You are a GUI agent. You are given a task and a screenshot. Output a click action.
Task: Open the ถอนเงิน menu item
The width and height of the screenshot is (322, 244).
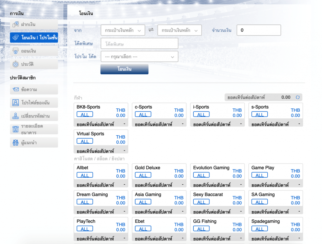point(34,51)
